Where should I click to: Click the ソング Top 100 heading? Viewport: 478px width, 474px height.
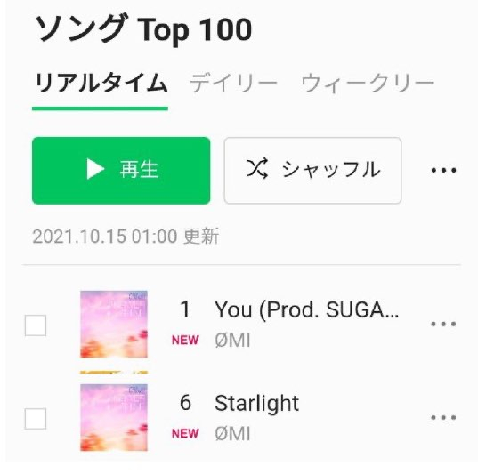tap(143, 29)
